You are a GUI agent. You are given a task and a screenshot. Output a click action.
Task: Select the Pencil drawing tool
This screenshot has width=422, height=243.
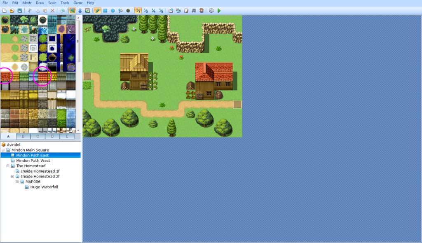97,10
